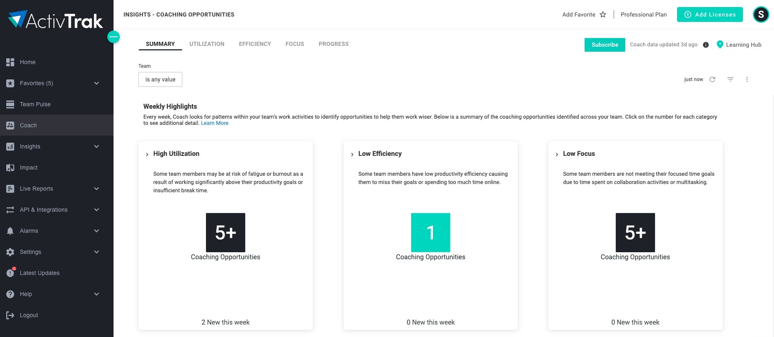Expand the Insights sidebar chevron
The image size is (774, 337).
97,146
